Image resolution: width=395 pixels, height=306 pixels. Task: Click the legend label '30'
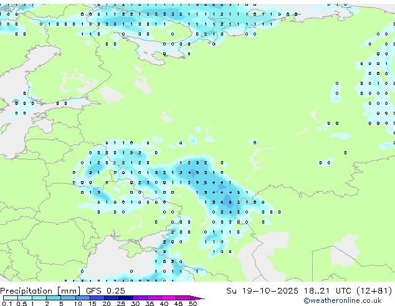(x=135, y=304)
